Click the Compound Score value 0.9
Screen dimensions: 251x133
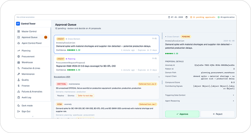233,83
